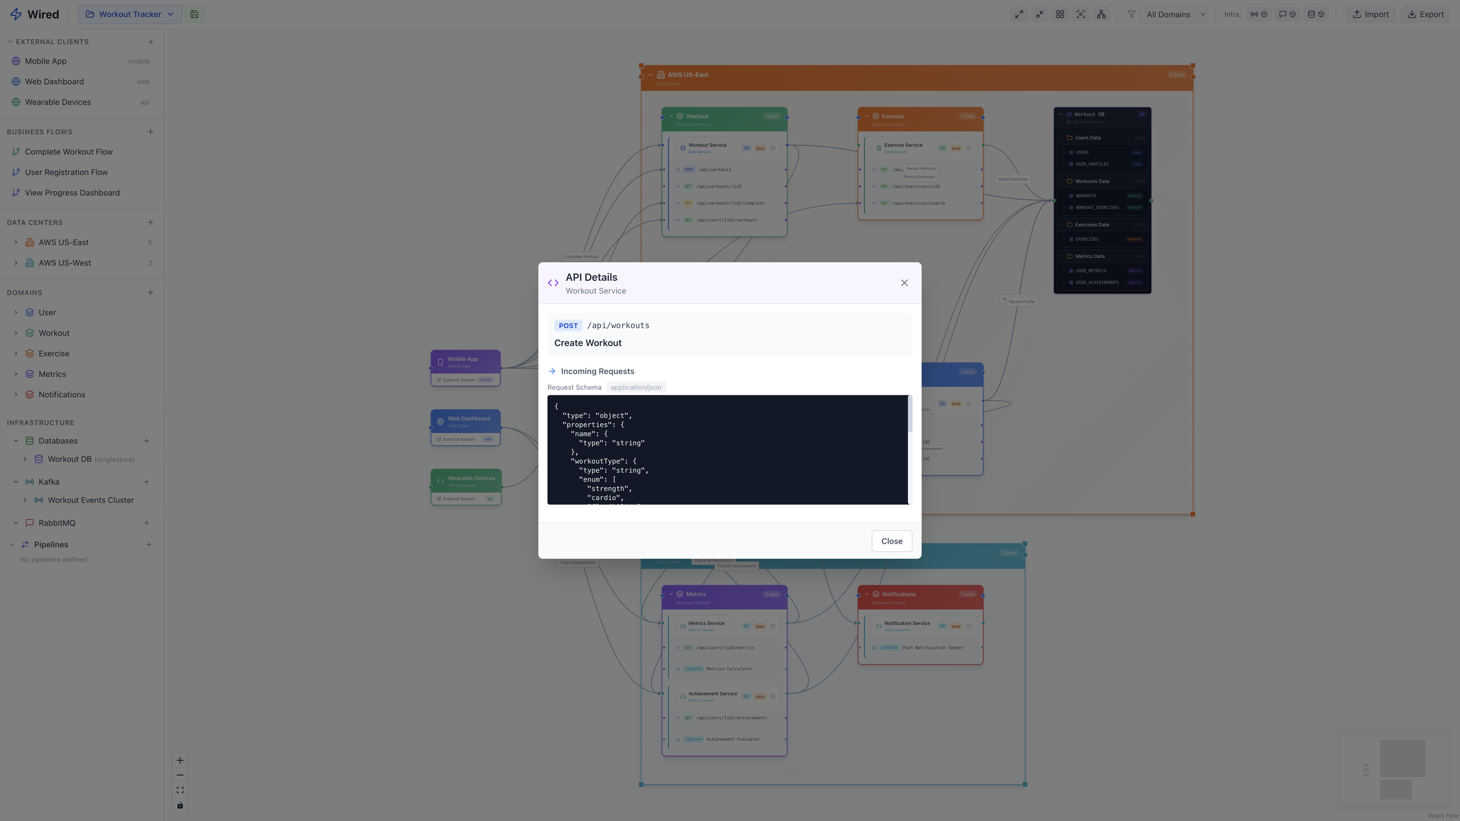Click the Close button in API Details
The height and width of the screenshot is (821, 1460).
coord(891,541)
